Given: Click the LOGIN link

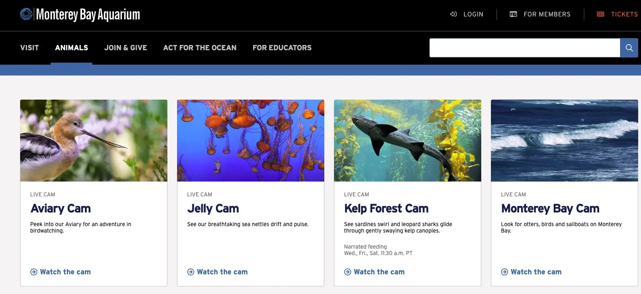Looking at the screenshot, I should coord(473,14).
